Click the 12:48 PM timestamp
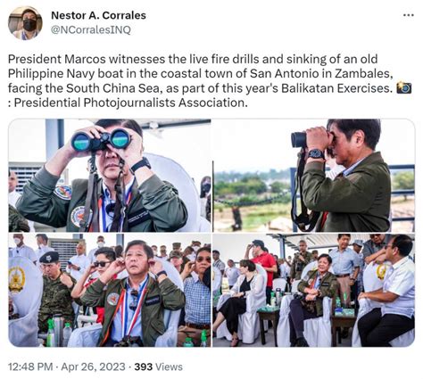Viewport: 423px width, 379px height. 30,367
